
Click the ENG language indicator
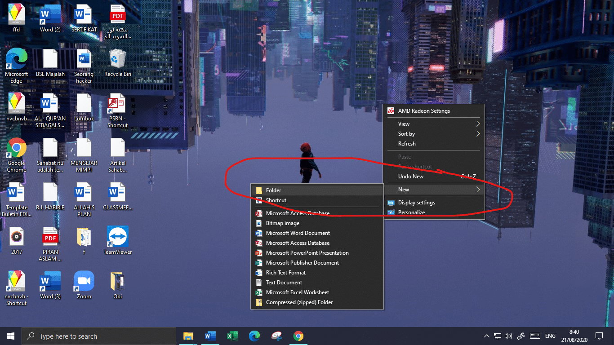point(550,336)
